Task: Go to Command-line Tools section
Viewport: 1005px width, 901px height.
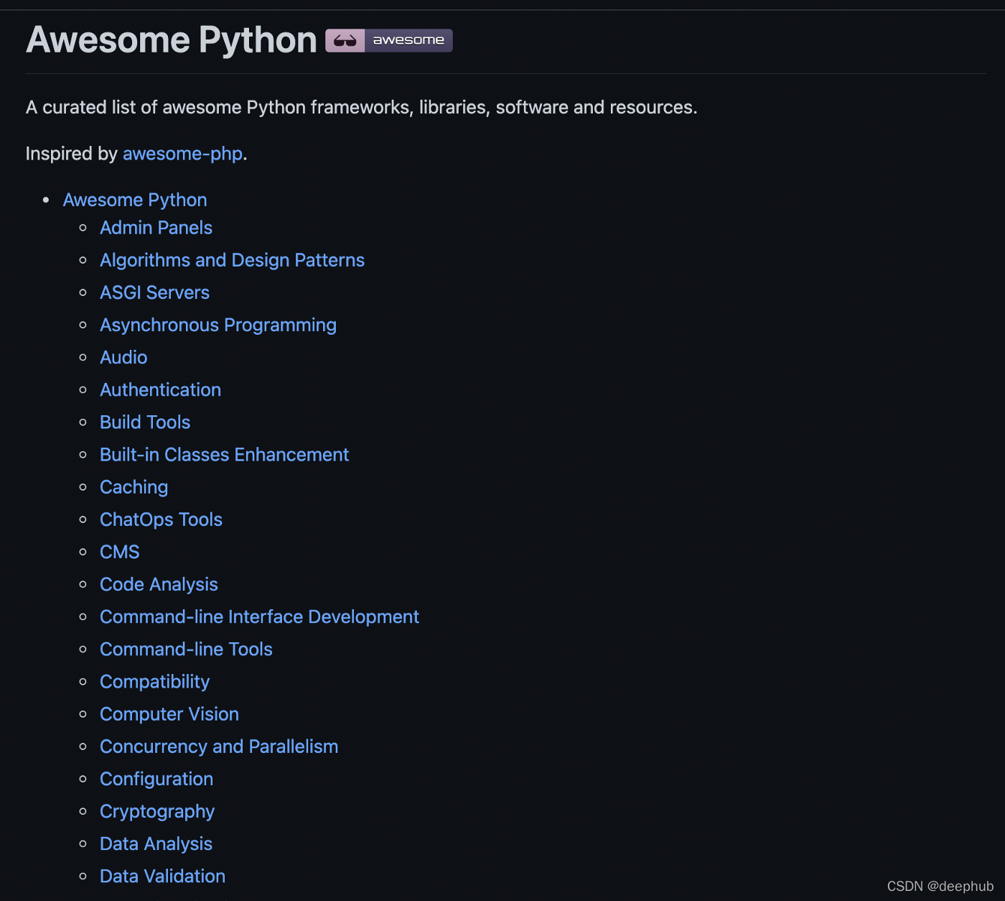Action: point(186,649)
